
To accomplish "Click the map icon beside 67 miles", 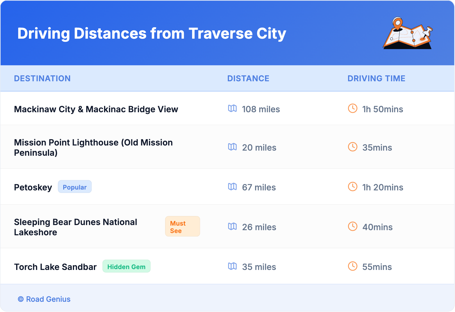I will coord(232,186).
